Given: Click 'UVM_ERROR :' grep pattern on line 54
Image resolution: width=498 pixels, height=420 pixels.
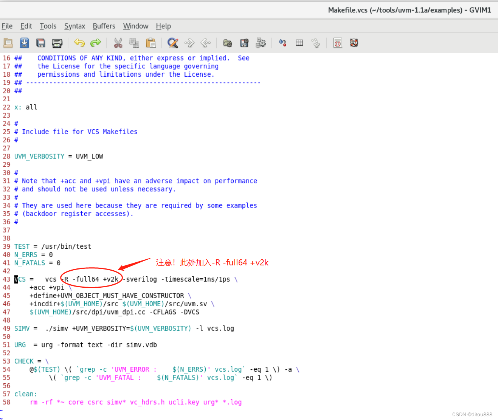Looking at the screenshot, I should click(x=134, y=369).
